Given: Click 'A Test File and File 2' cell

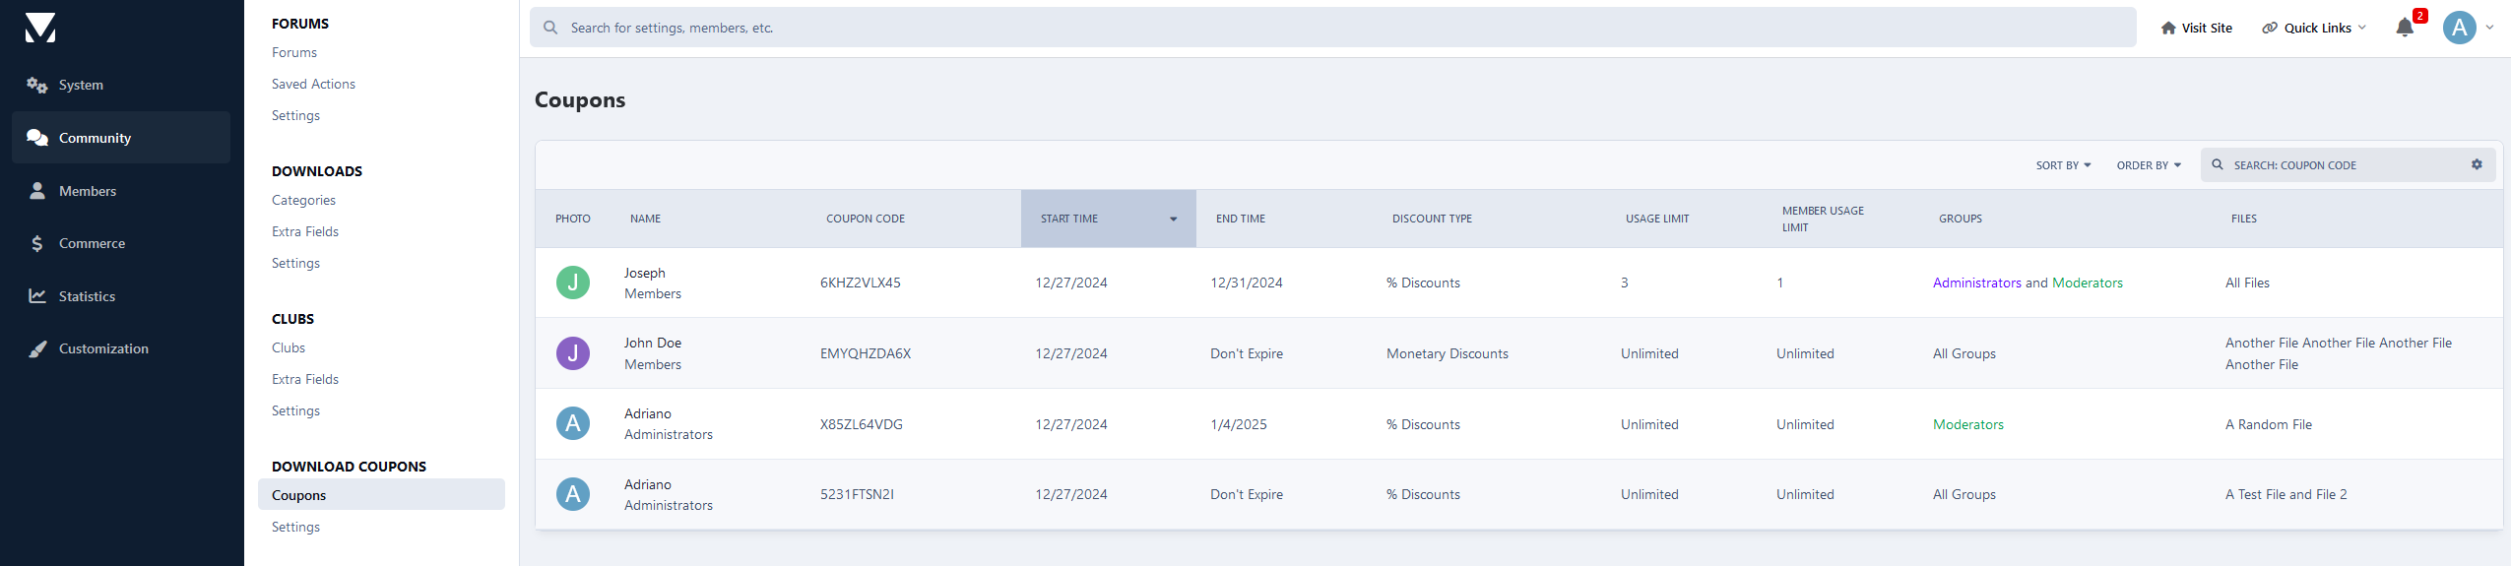Looking at the screenshot, I should (2286, 494).
